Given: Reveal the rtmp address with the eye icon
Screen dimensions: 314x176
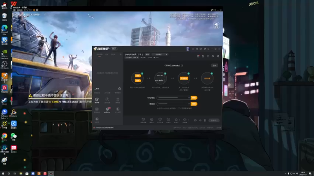Looking at the screenshot, I should click(189, 98).
